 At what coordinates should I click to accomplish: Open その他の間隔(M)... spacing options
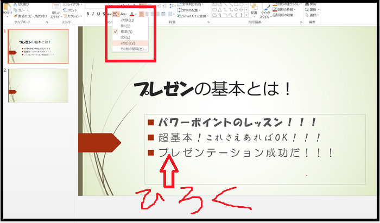(130, 49)
